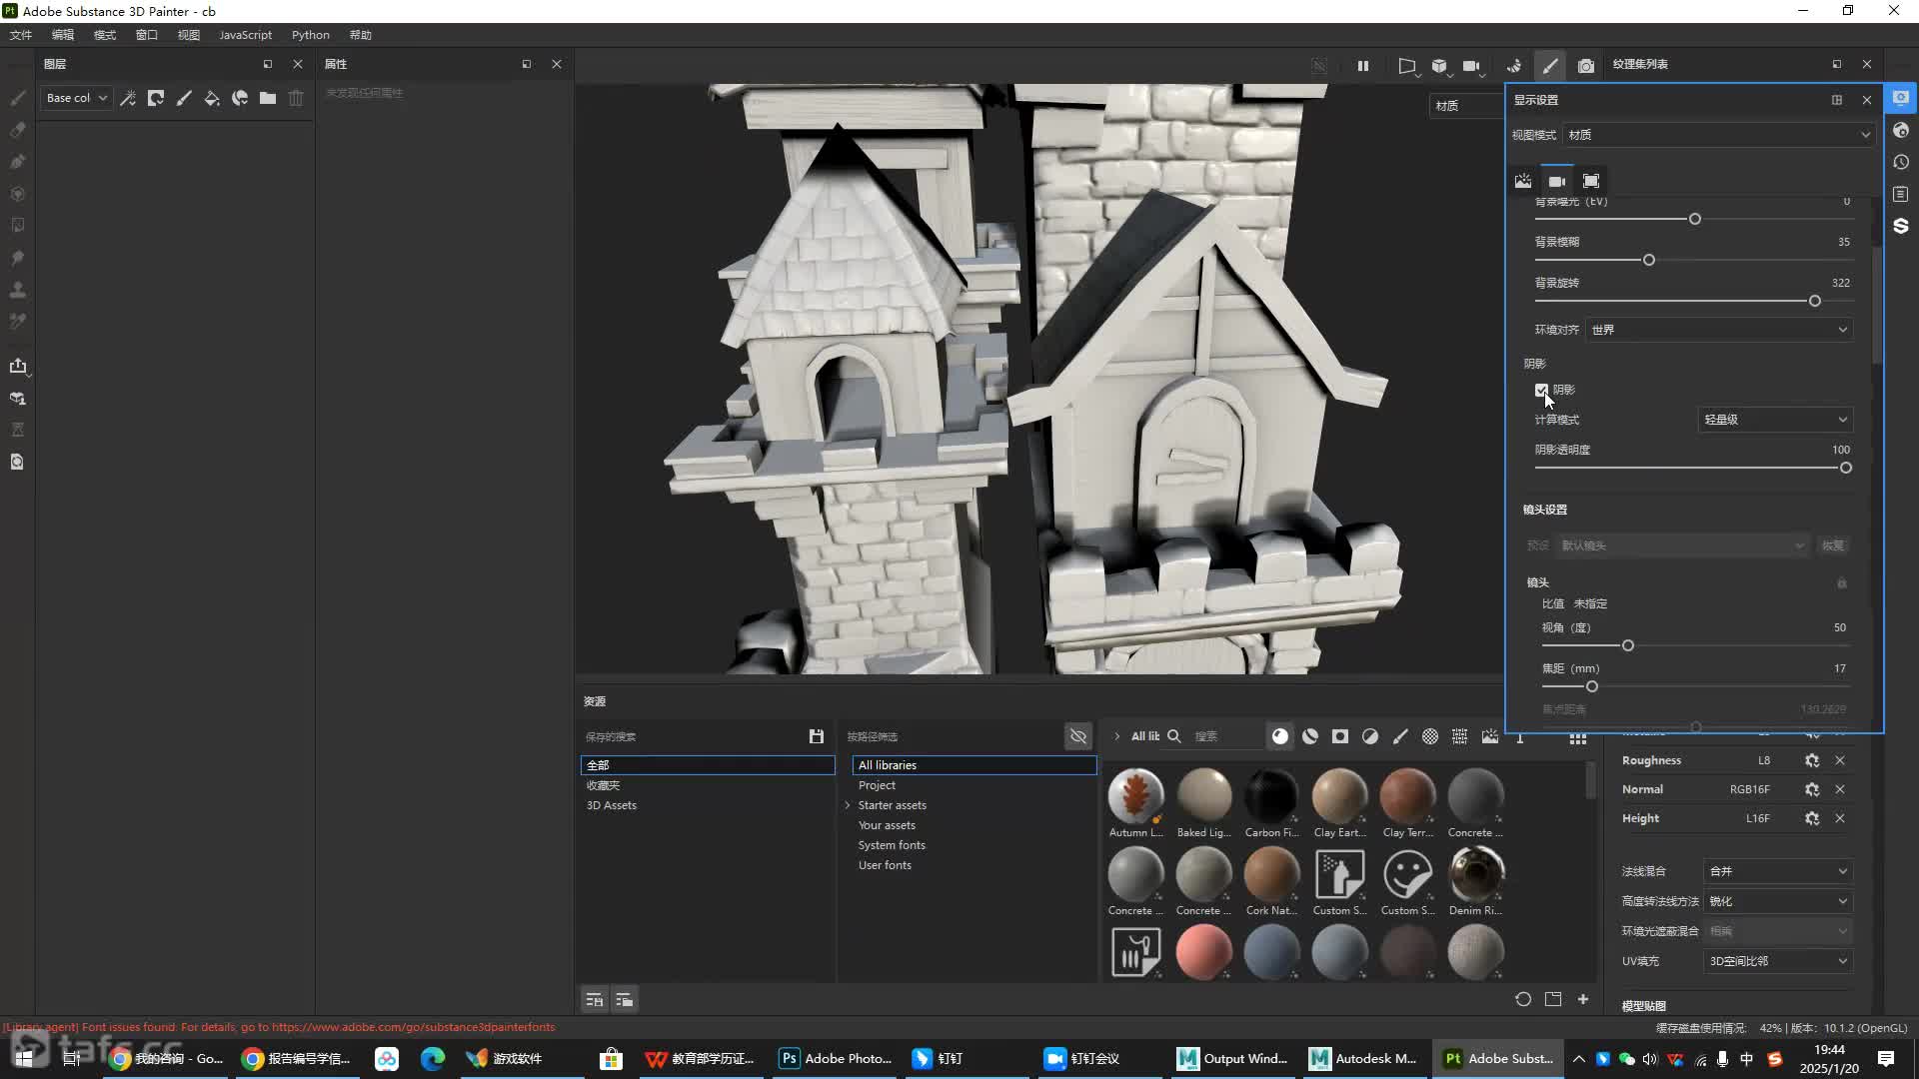Filter assets by brushes
Viewport: 1919px width, 1079px height.
click(1400, 736)
